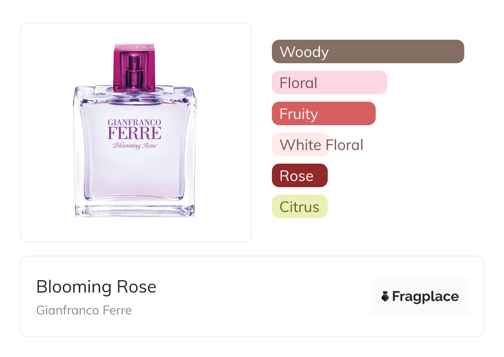The height and width of the screenshot is (357, 504).
Task: Select the brown Woody accord bar
Action: click(368, 52)
